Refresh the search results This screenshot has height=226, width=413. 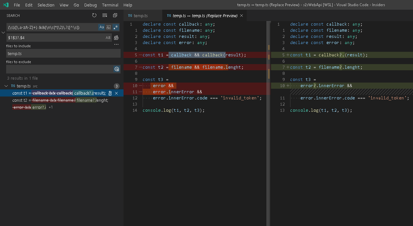point(94,15)
